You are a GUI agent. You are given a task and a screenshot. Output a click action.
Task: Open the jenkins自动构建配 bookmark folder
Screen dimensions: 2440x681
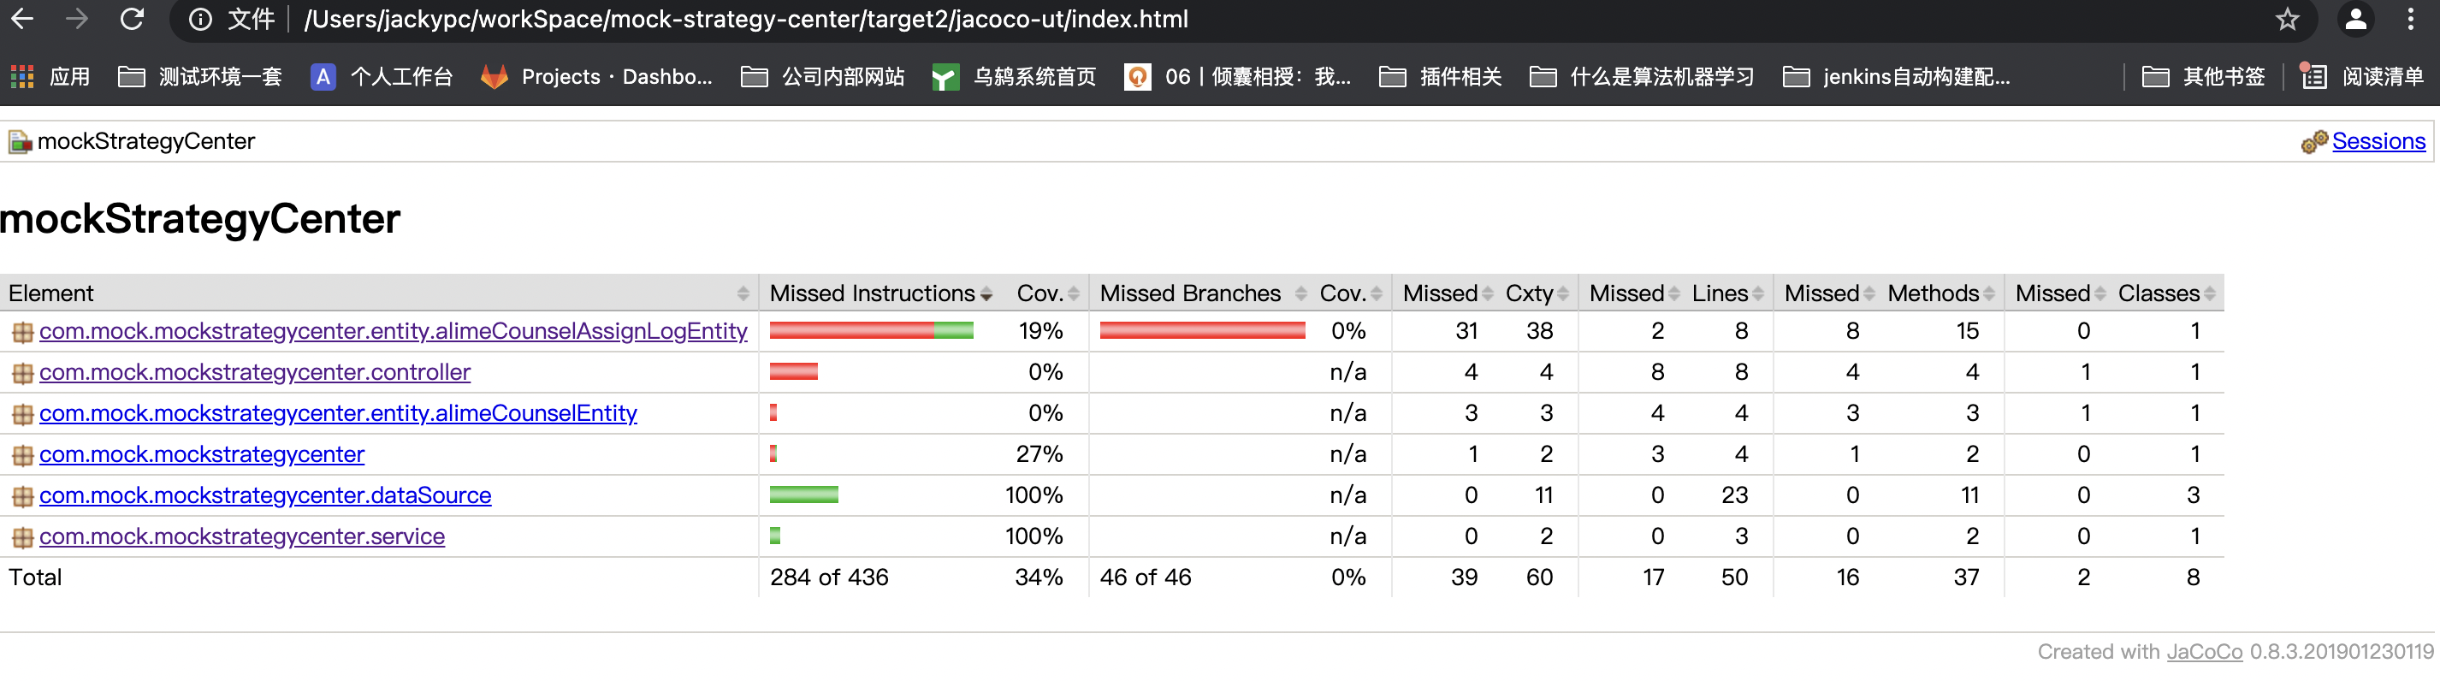click(x=1898, y=77)
